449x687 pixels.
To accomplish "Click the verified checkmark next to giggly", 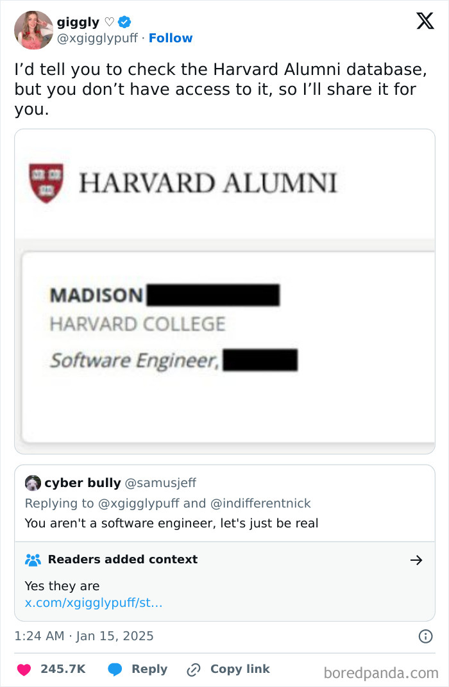I will coord(124,21).
